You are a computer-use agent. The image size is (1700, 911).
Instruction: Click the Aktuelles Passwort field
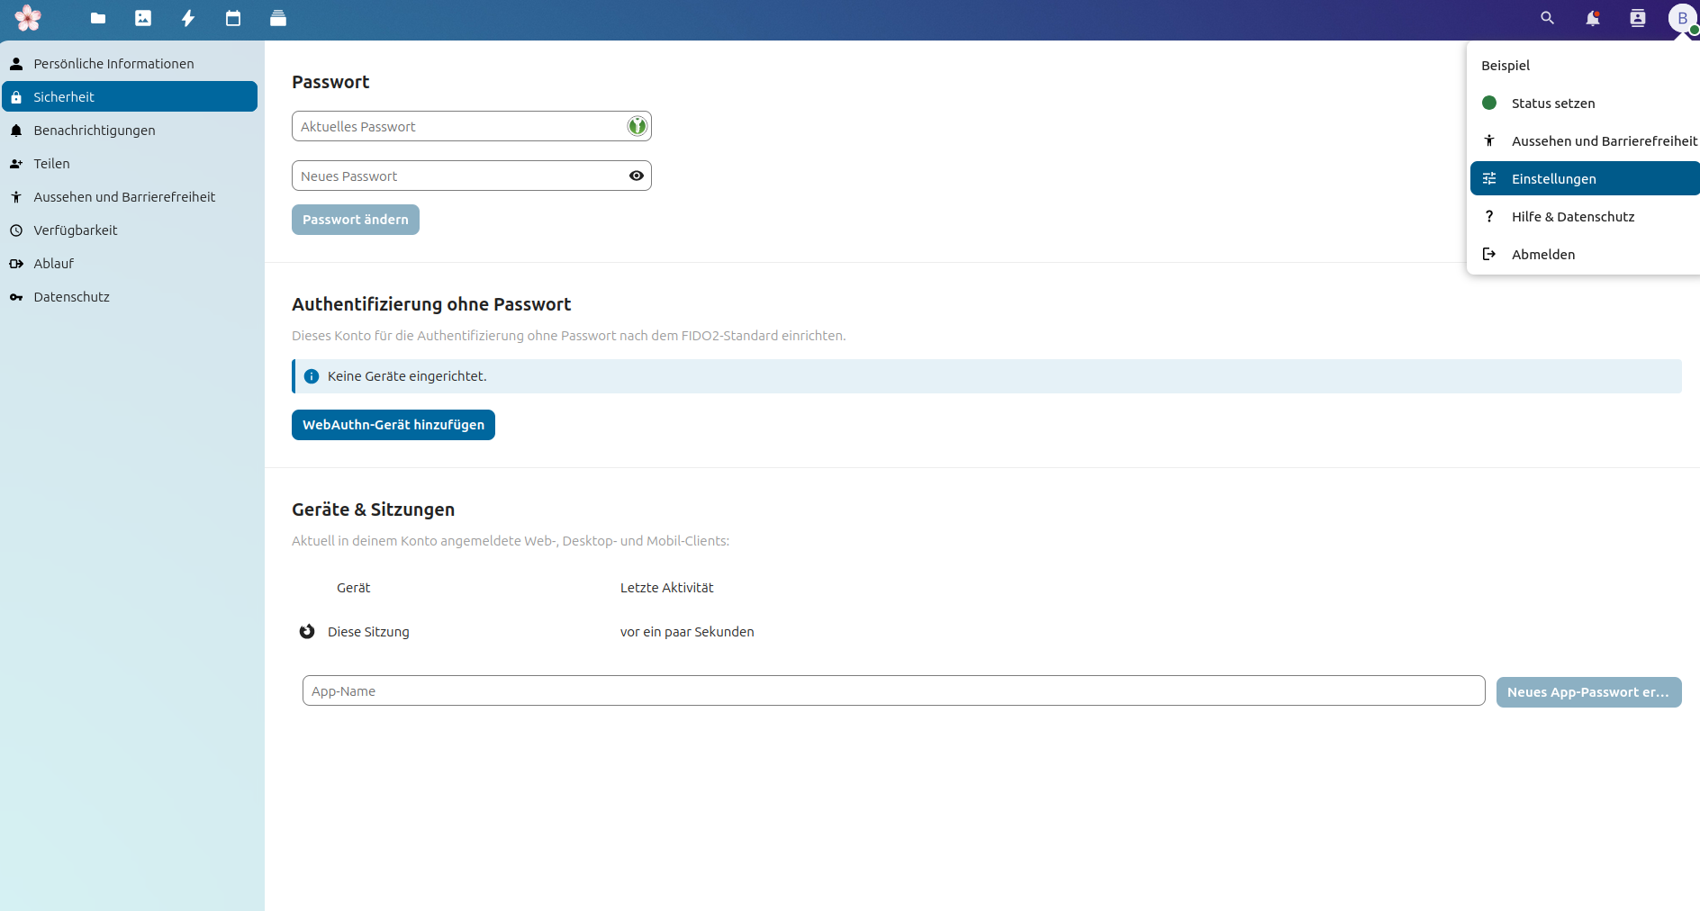457,127
